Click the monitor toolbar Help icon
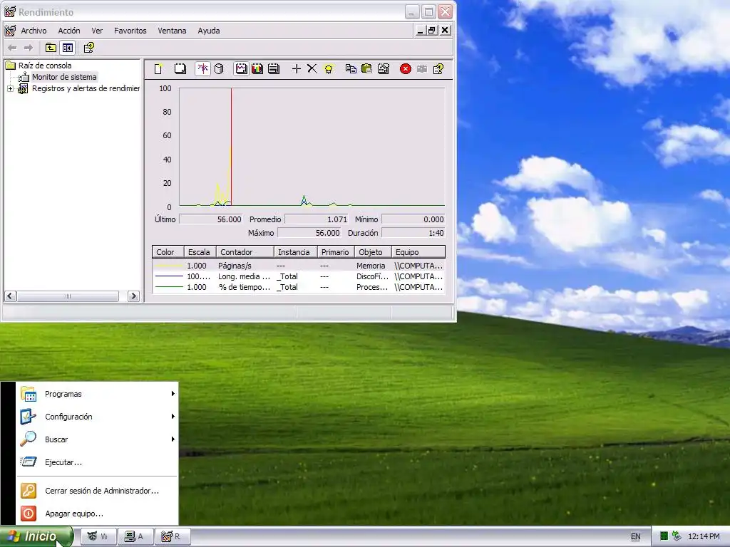This screenshot has width=730, height=547. tap(438, 69)
